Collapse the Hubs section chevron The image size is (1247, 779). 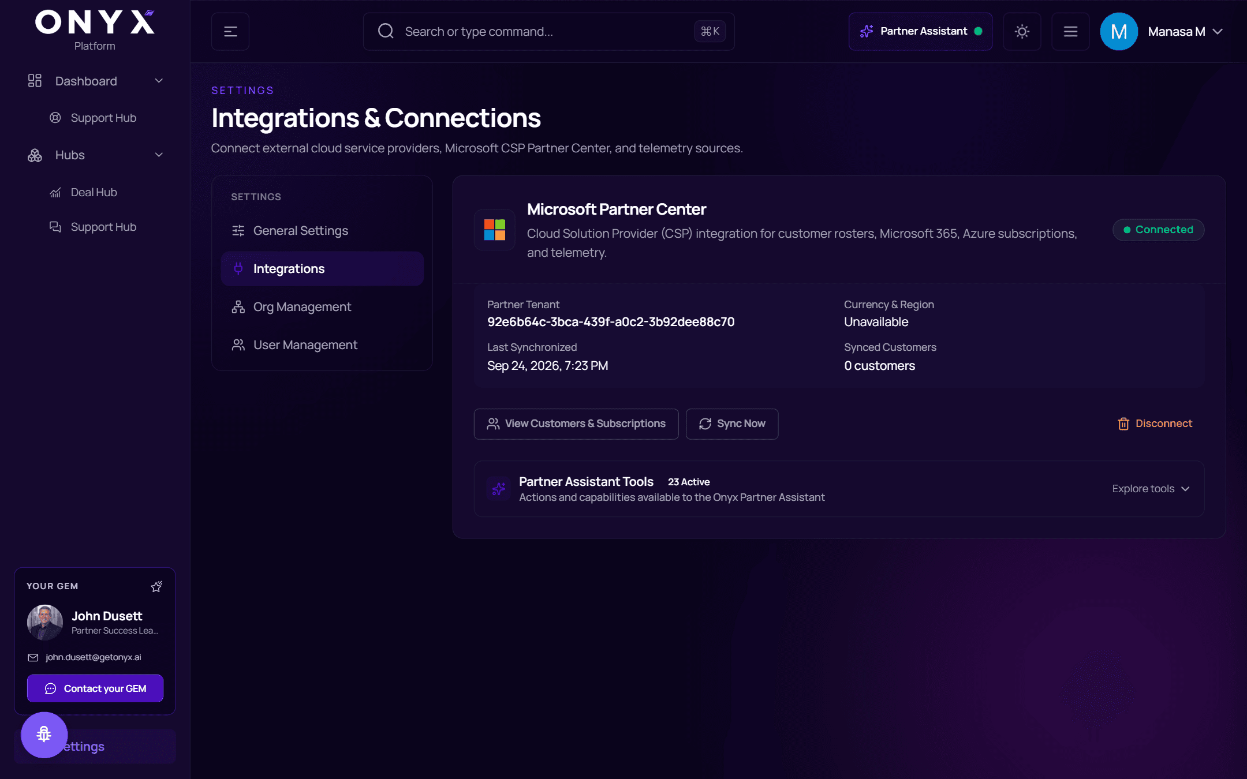pyautogui.click(x=159, y=155)
